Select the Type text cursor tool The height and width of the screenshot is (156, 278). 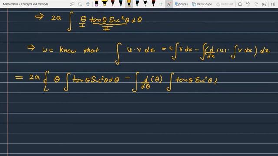click(x=72, y=4)
